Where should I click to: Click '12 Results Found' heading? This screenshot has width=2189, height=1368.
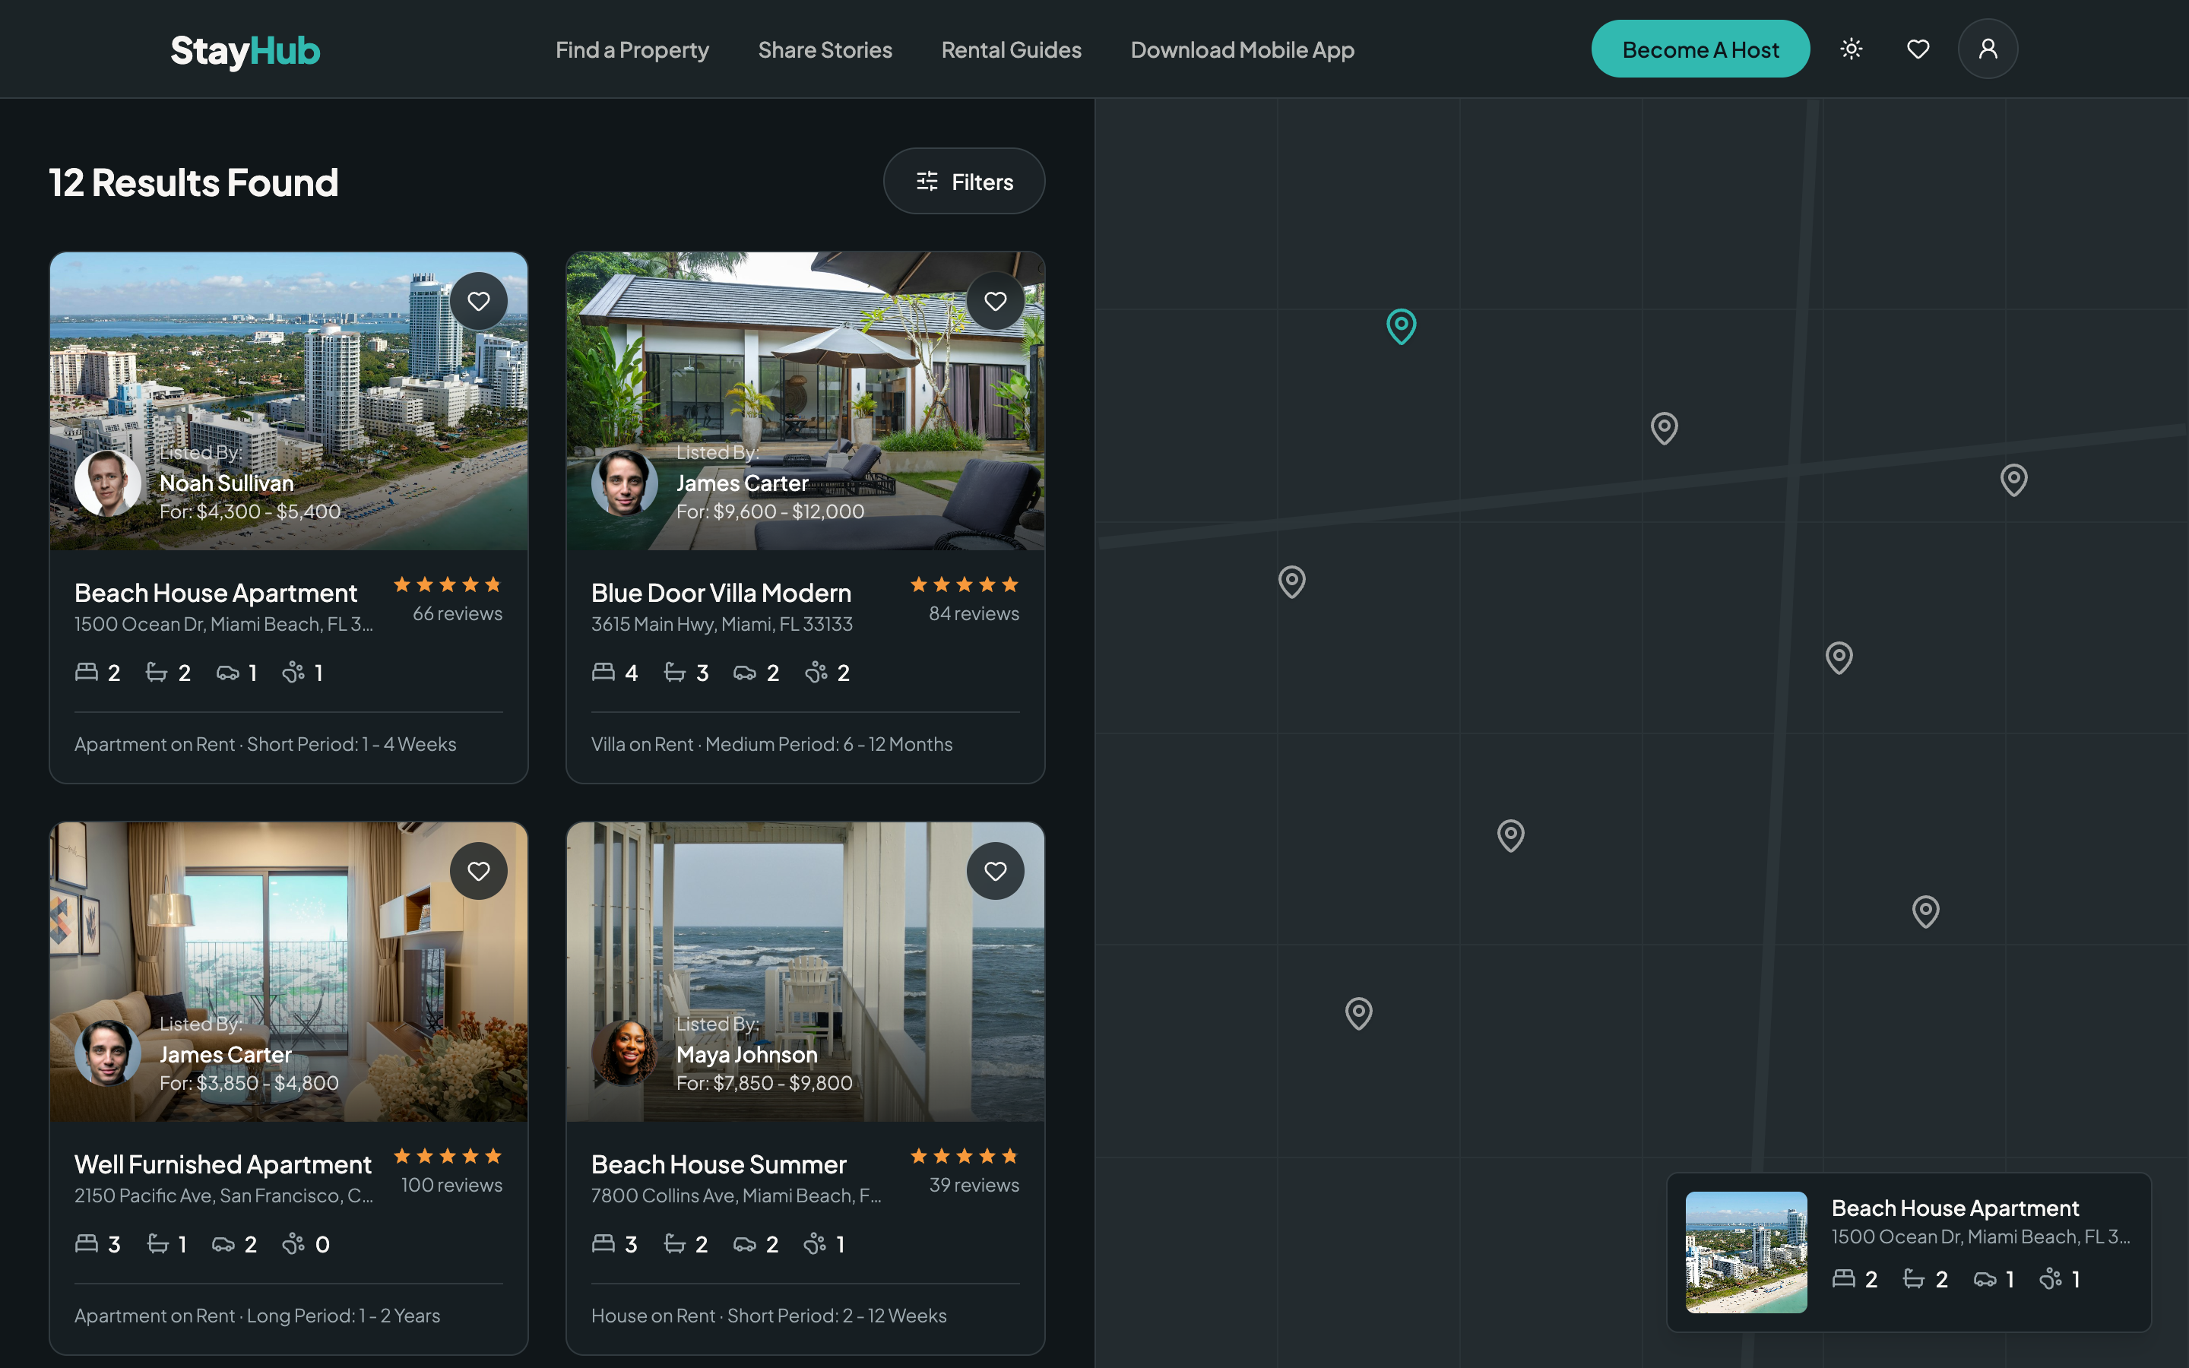point(194,182)
